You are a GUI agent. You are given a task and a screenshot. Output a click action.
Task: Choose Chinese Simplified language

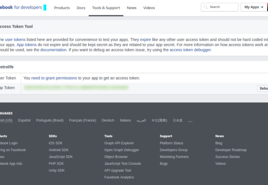click(x=159, y=120)
